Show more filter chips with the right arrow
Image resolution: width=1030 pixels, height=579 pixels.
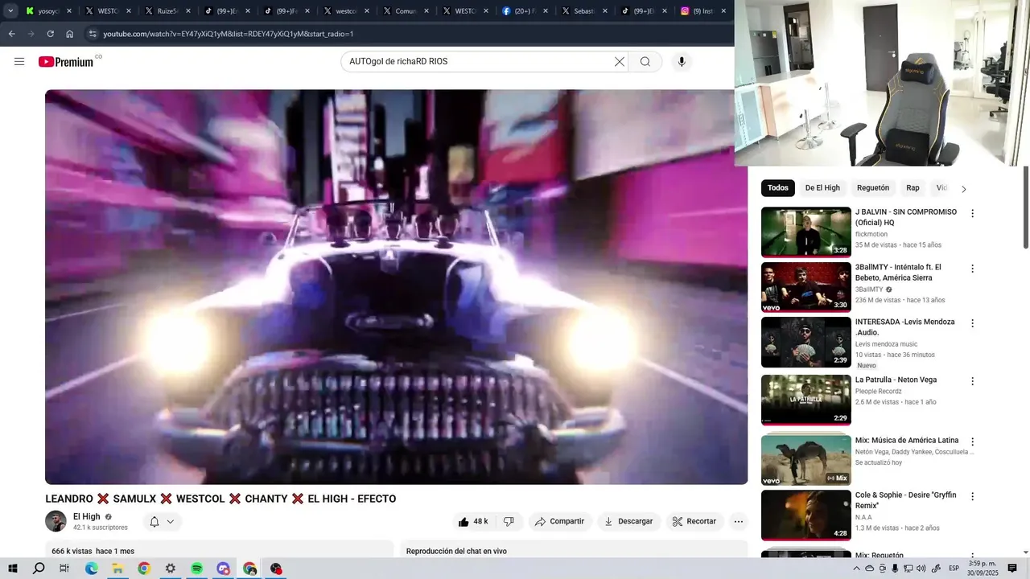click(x=964, y=189)
